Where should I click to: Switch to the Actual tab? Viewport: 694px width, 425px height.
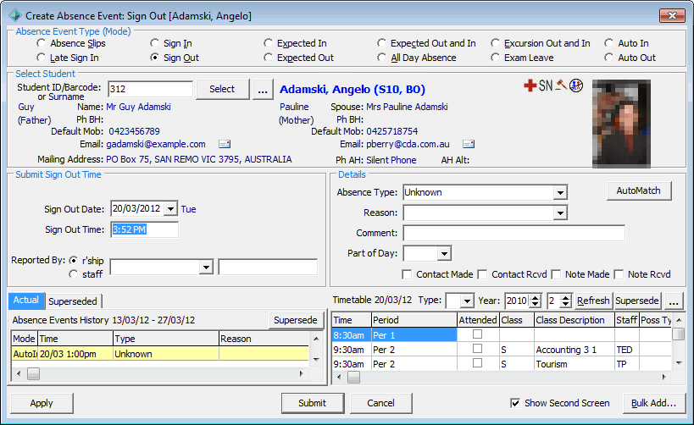coord(26,300)
